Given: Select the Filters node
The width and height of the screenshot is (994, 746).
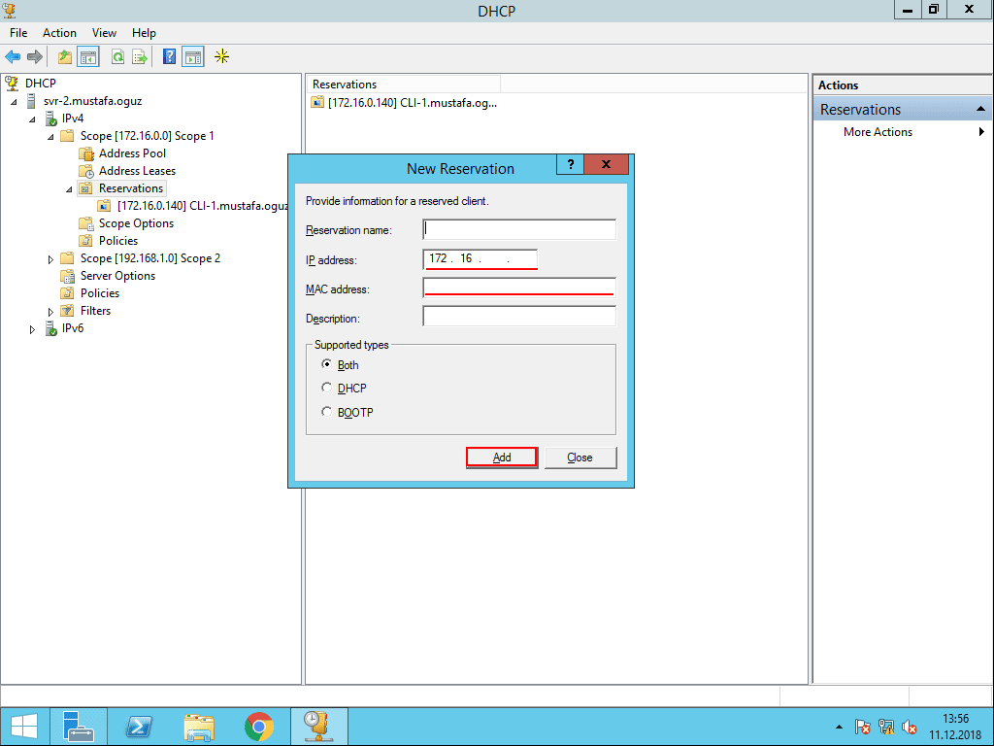Looking at the screenshot, I should point(96,311).
